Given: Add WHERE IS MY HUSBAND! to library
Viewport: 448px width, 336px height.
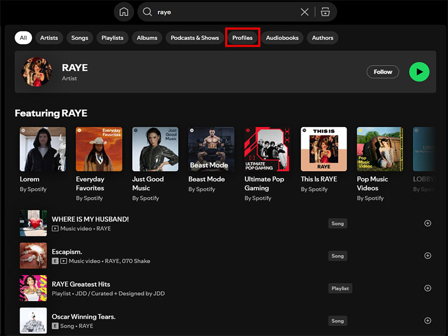Looking at the screenshot, I should click(428, 223).
